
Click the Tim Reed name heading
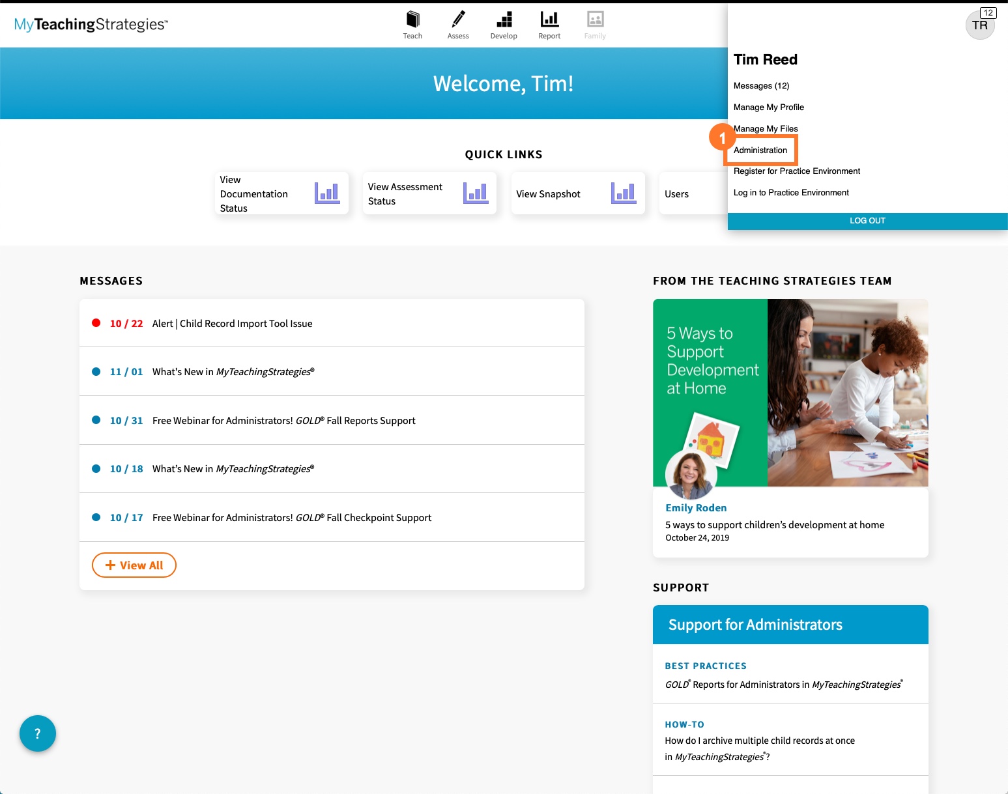coord(766,60)
